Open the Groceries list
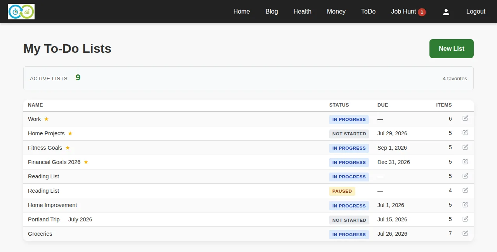Viewport: 497px width, 252px height. pos(40,234)
